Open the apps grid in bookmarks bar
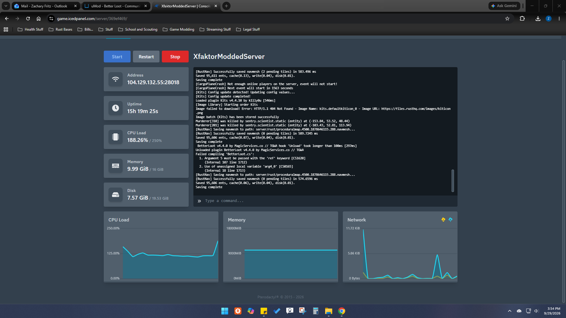The height and width of the screenshot is (318, 566). pyautogui.click(x=6, y=29)
